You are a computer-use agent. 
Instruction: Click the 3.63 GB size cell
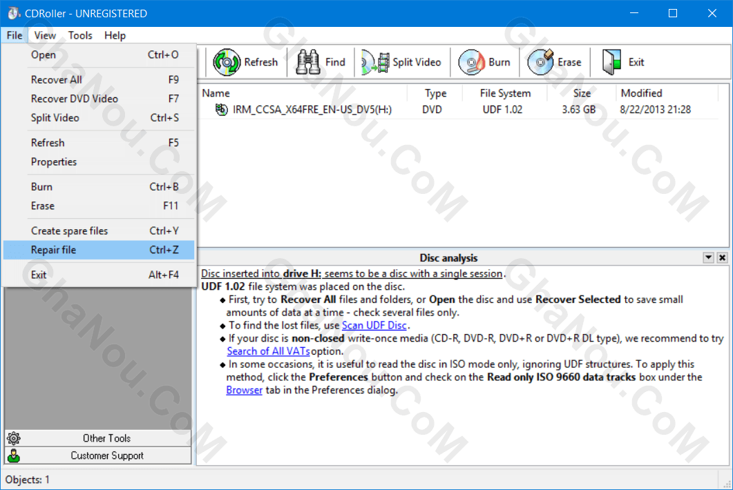pos(579,110)
